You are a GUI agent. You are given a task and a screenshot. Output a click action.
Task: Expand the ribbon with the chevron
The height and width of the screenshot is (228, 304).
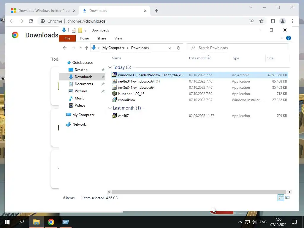282,38
